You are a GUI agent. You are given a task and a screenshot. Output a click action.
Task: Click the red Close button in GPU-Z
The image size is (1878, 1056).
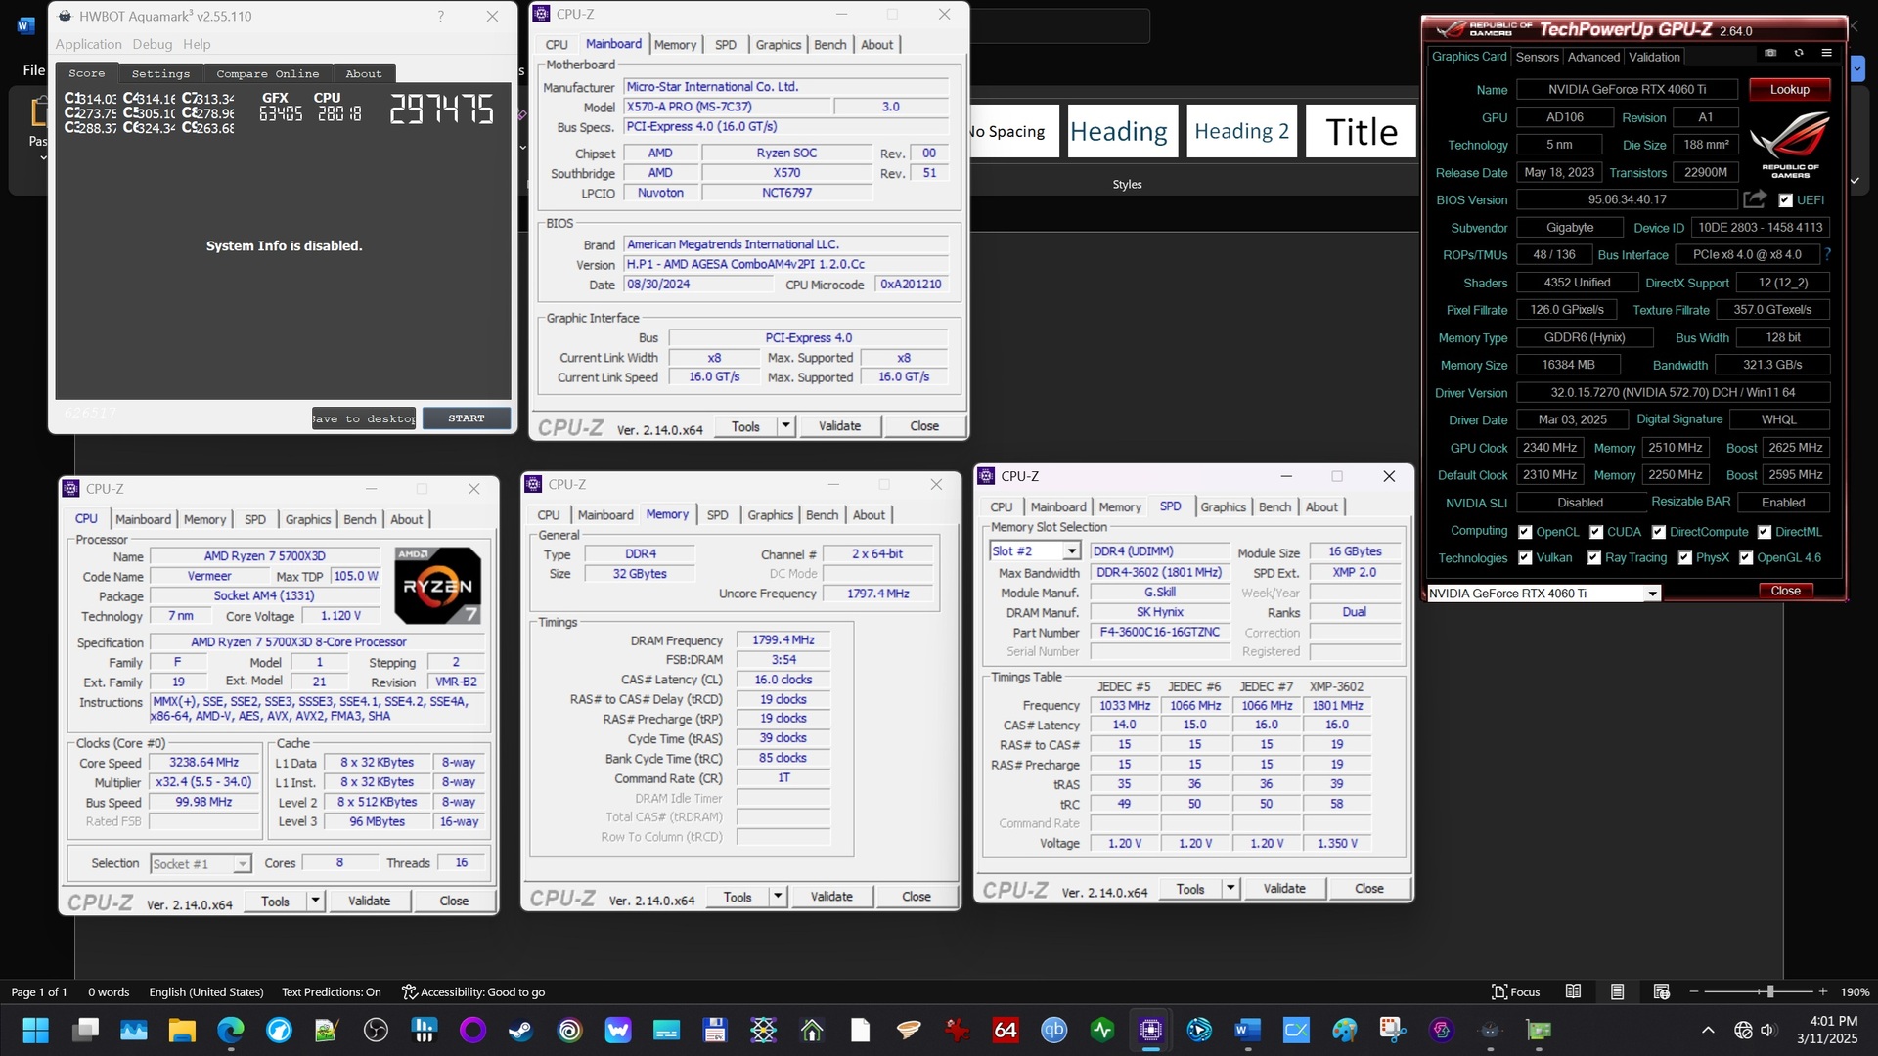pyautogui.click(x=1785, y=591)
